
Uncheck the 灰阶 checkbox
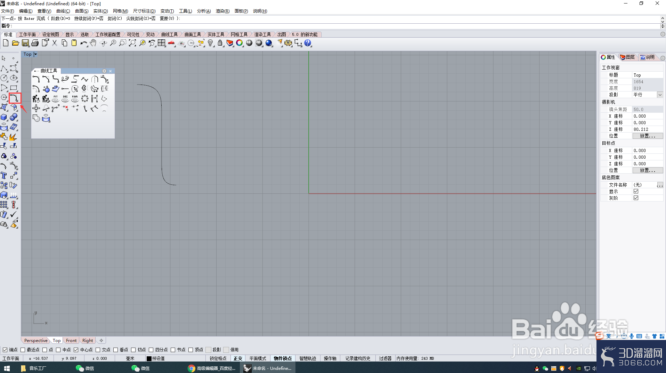click(636, 198)
